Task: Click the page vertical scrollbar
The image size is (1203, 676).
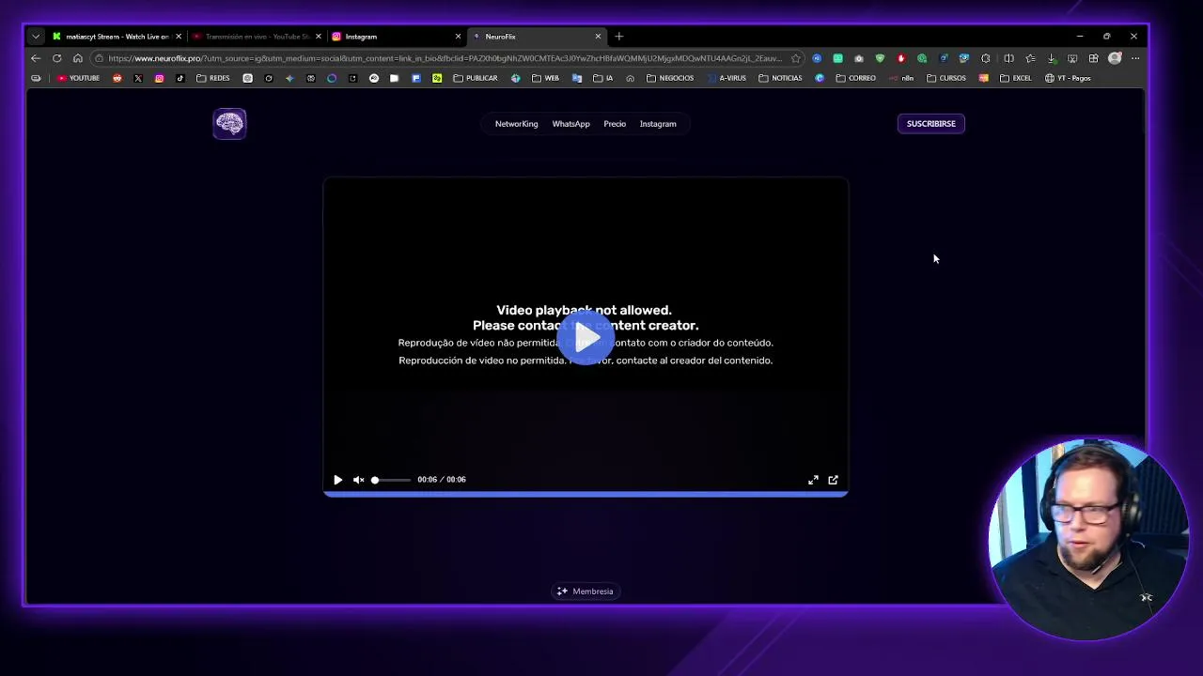Action: click(x=1143, y=113)
